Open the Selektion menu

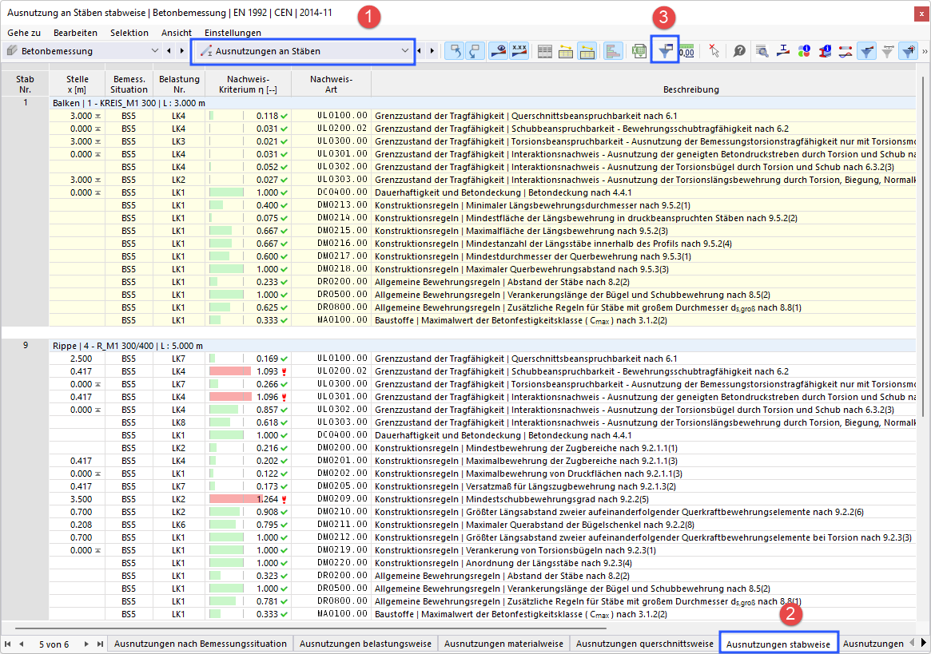tap(129, 33)
